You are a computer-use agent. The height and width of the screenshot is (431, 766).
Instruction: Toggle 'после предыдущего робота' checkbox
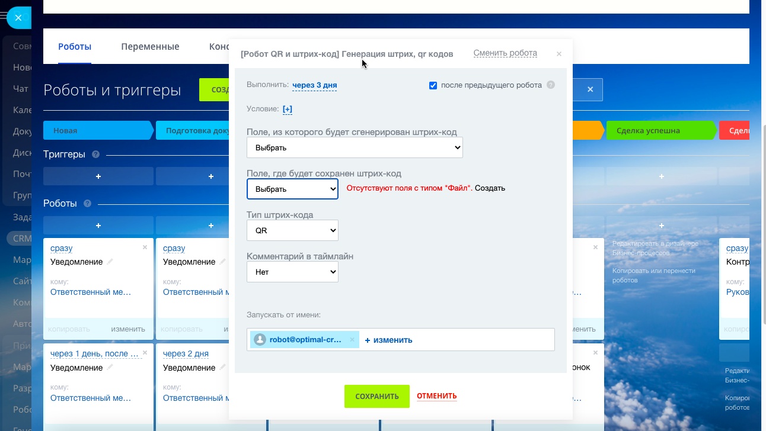tap(433, 85)
